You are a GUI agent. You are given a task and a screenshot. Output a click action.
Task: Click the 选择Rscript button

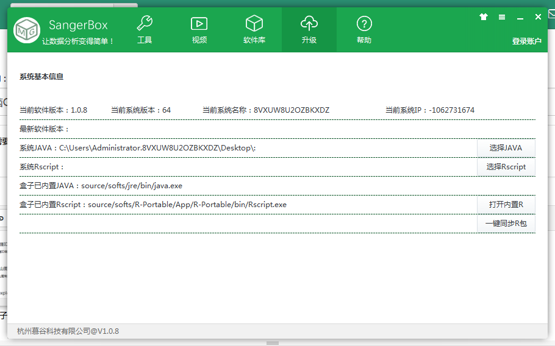coord(506,167)
